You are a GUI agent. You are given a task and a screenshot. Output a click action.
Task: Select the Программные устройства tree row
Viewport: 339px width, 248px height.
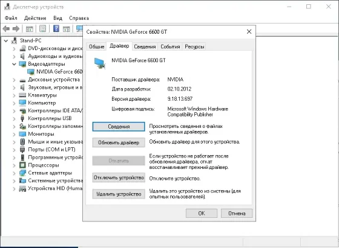click(51, 157)
